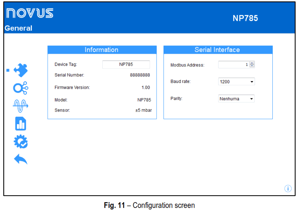Click the NOVUS logo
The height and width of the screenshot is (211, 297).
30,13
